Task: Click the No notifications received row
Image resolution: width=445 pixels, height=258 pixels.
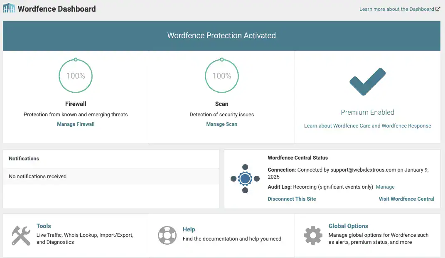Action: (x=111, y=177)
